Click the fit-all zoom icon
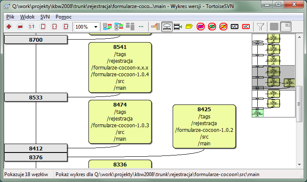 pyautogui.click(x=66, y=27)
